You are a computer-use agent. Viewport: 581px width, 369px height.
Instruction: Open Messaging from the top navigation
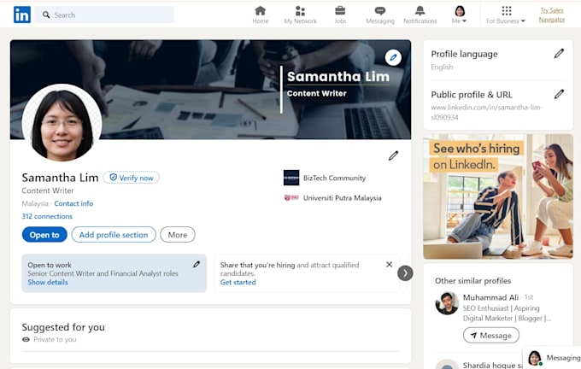point(380,15)
